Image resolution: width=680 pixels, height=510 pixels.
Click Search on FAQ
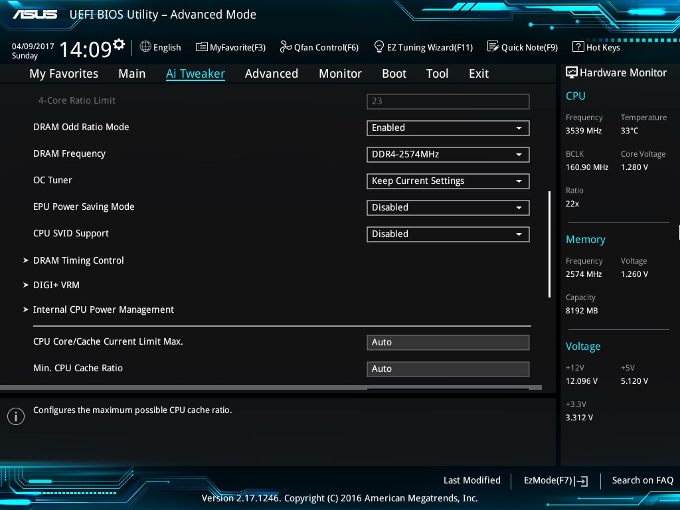642,480
